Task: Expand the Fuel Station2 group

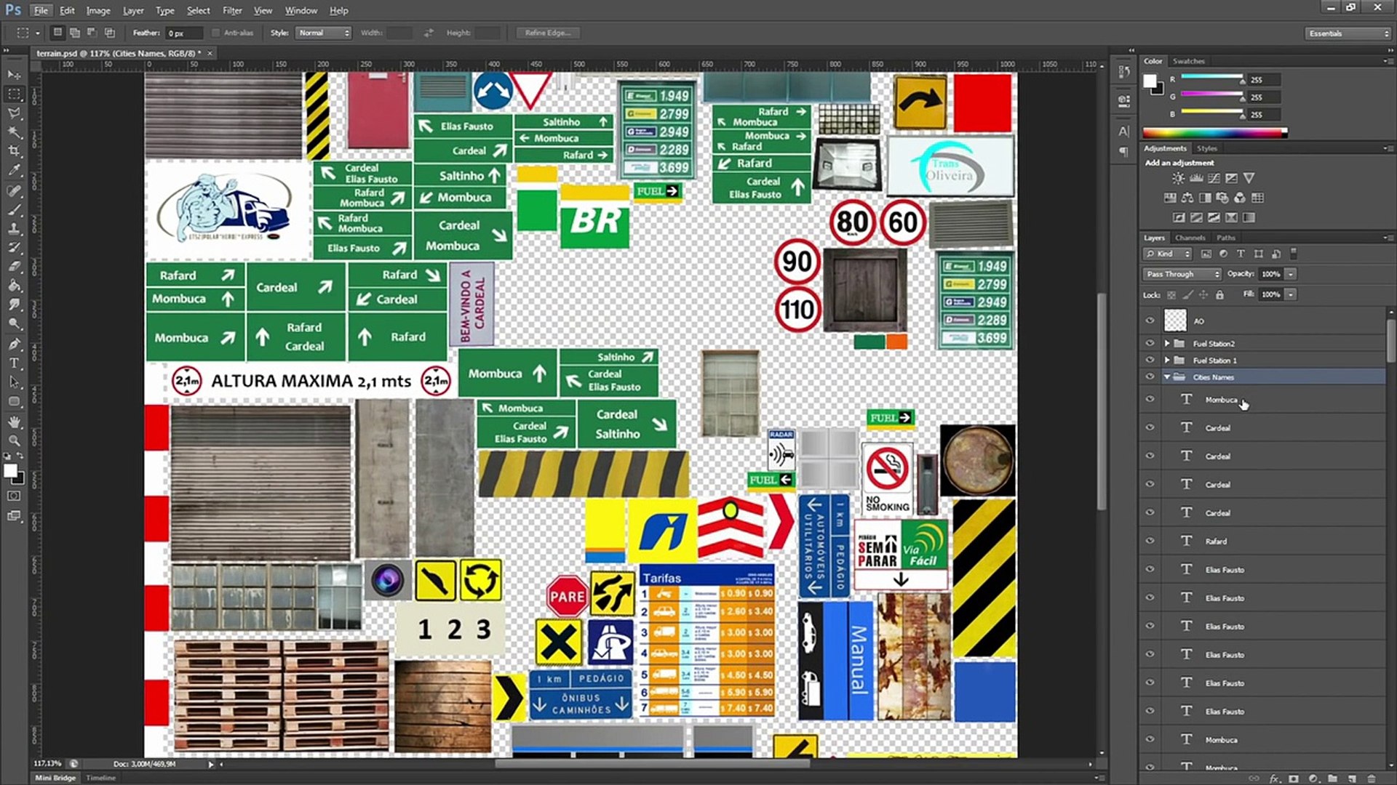Action: pyautogui.click(x=1167, y=343)
